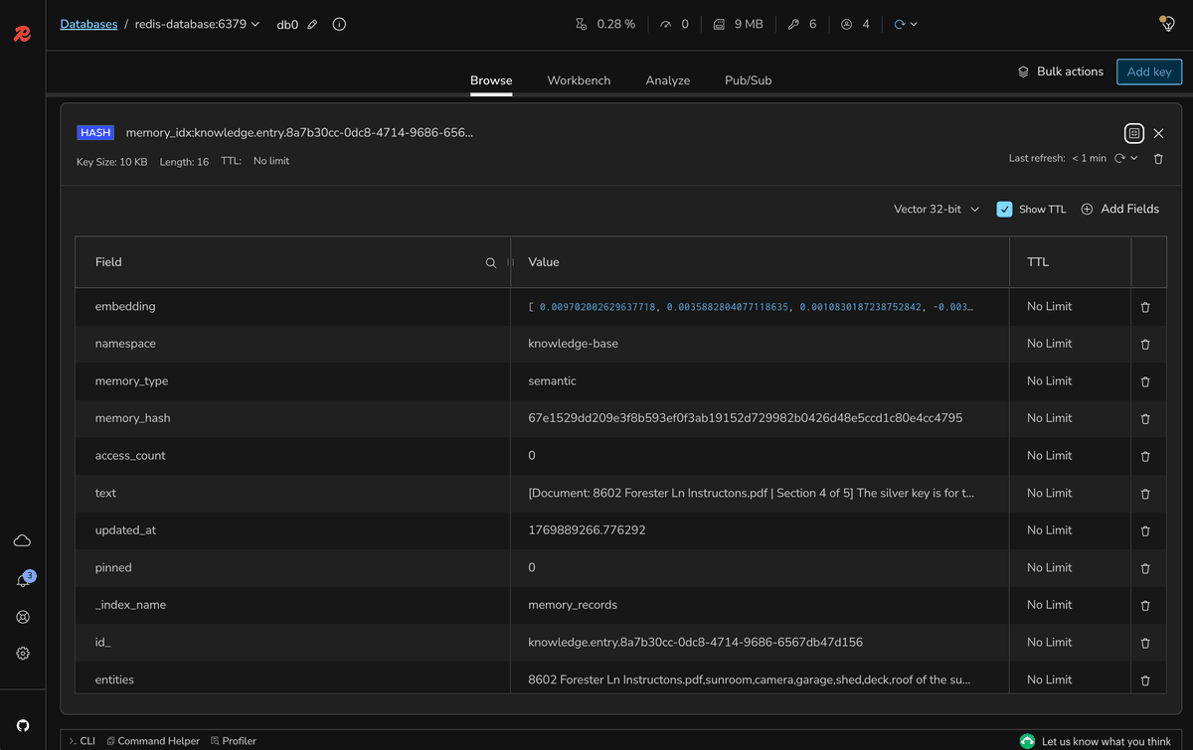Edit the db0 alias with the pencil icon
The image size is (1193, 750).
(x=312, y=24)
